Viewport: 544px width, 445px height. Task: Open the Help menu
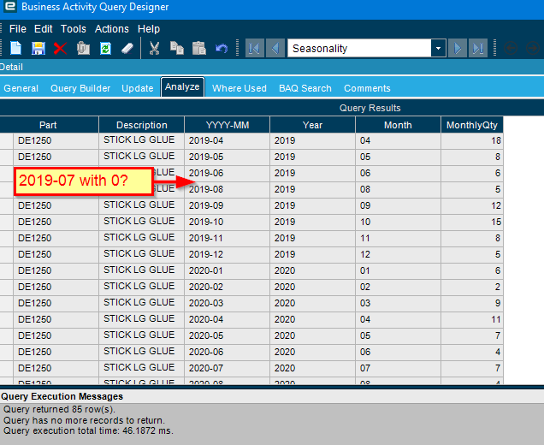[149, 29]
